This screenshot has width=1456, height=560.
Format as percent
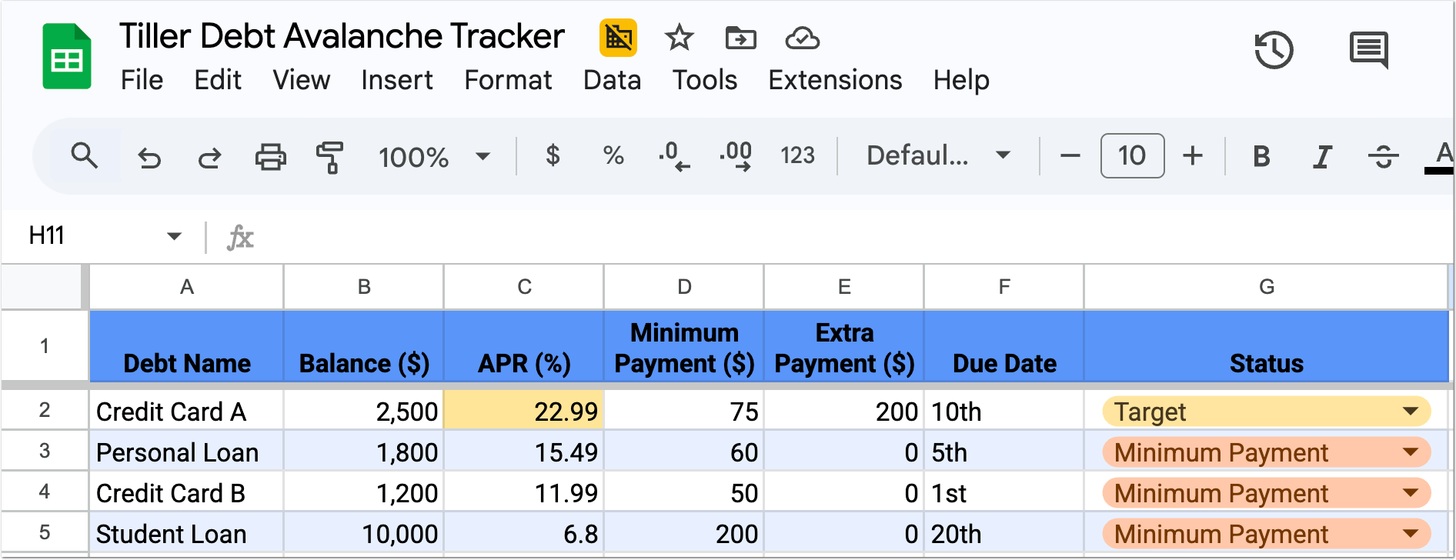click(x=613, y=156)
